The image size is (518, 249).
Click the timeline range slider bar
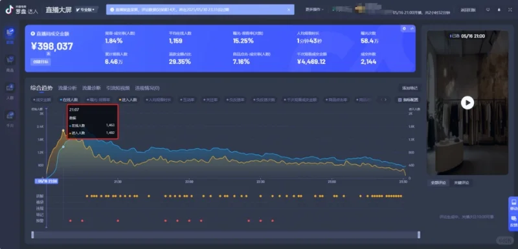225,235
